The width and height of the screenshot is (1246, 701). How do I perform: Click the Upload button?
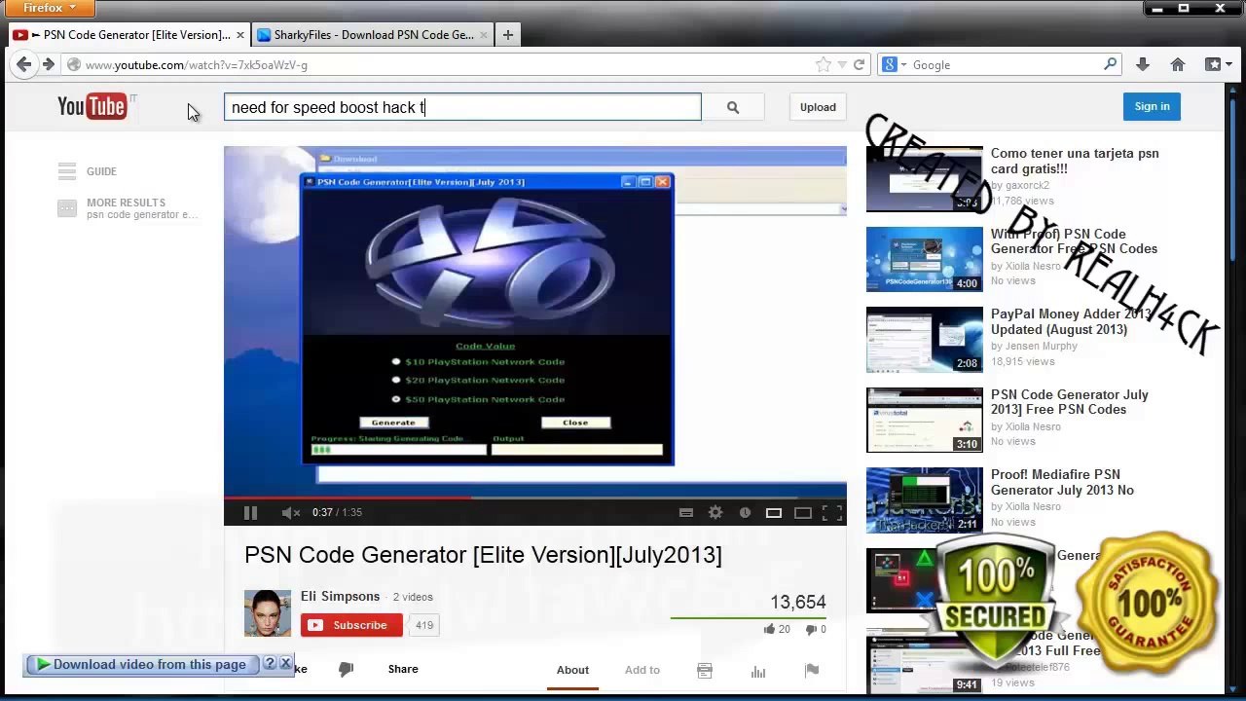818,107
